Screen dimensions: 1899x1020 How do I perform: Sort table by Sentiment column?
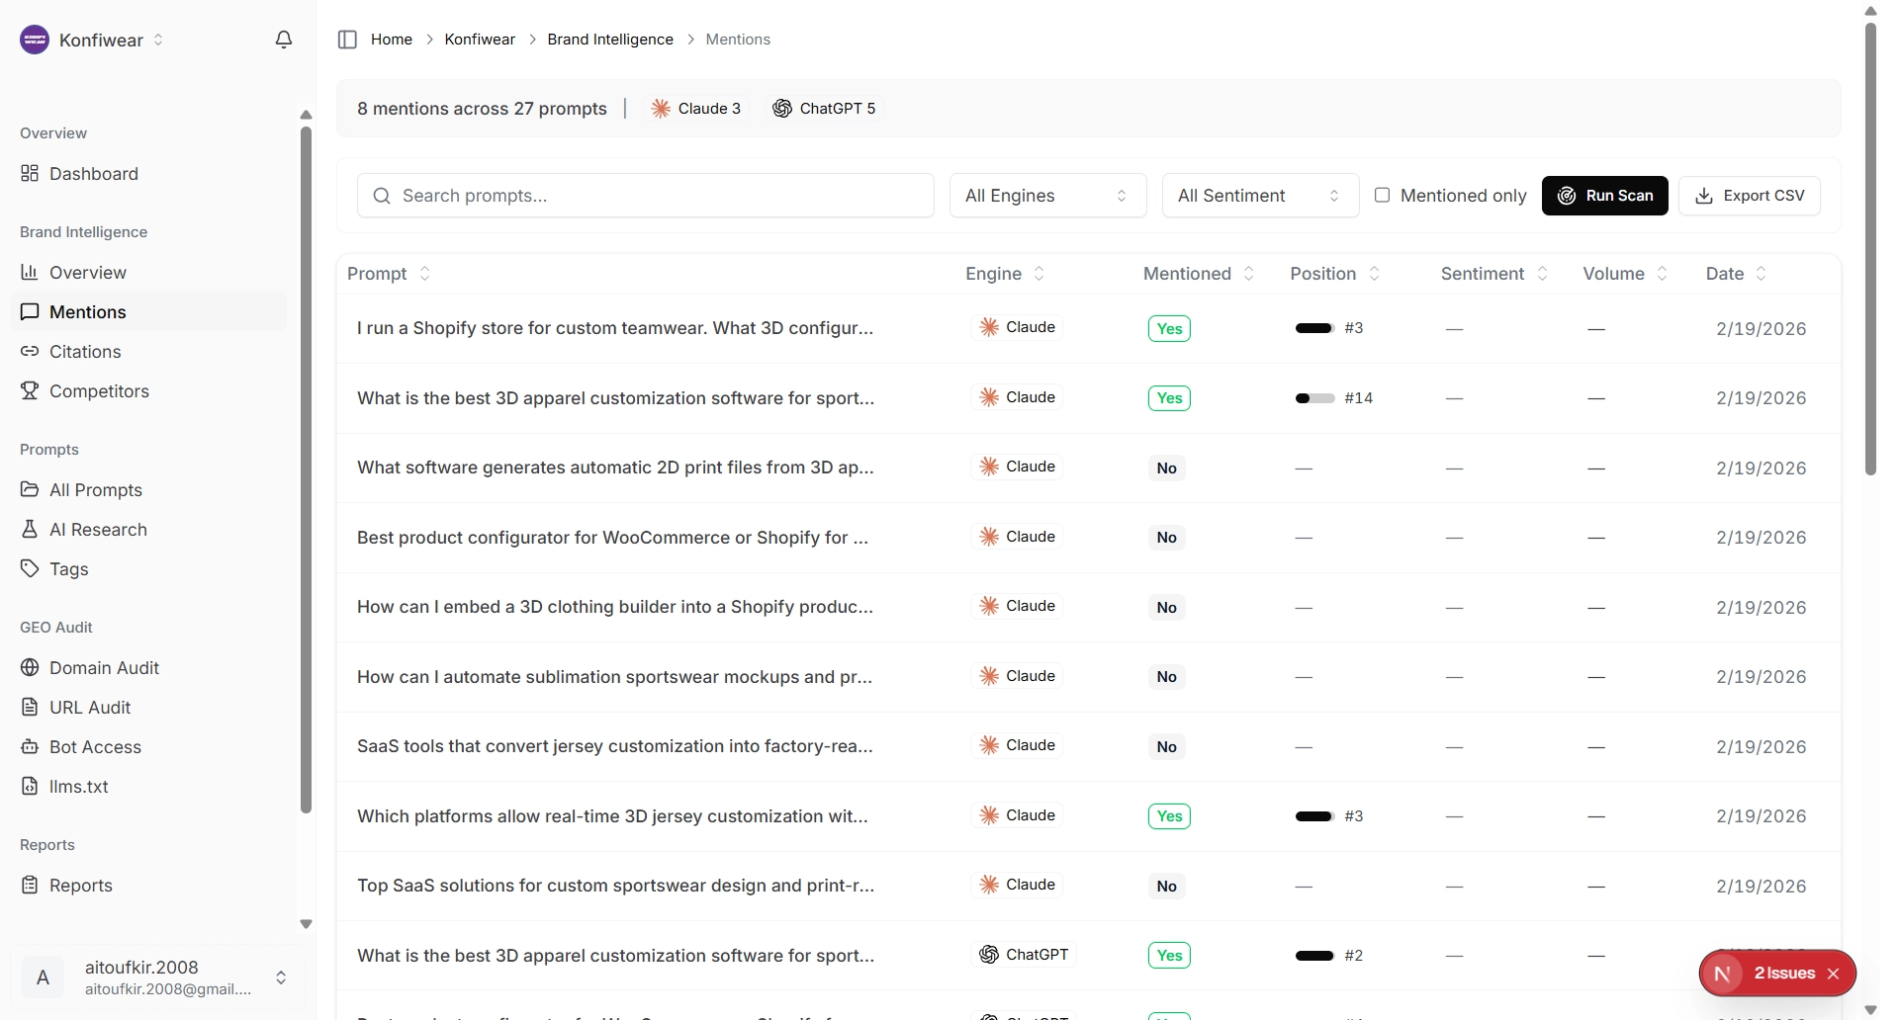click(x=1494, y=274)
